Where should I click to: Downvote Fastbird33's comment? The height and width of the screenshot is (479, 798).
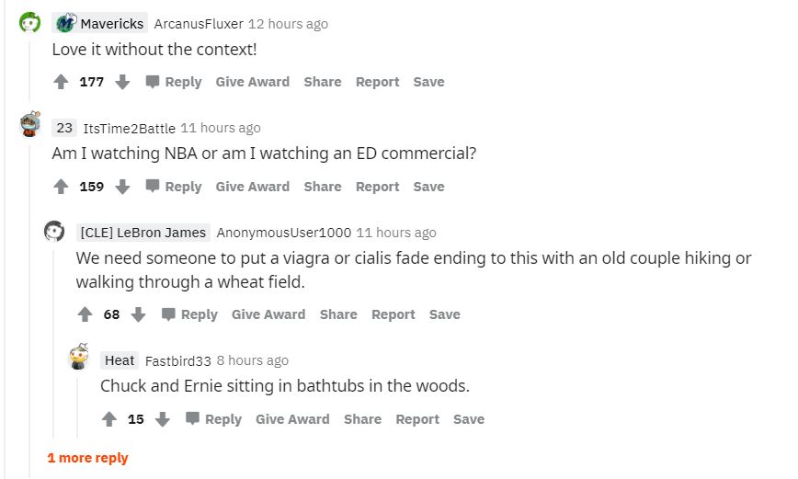163,419
